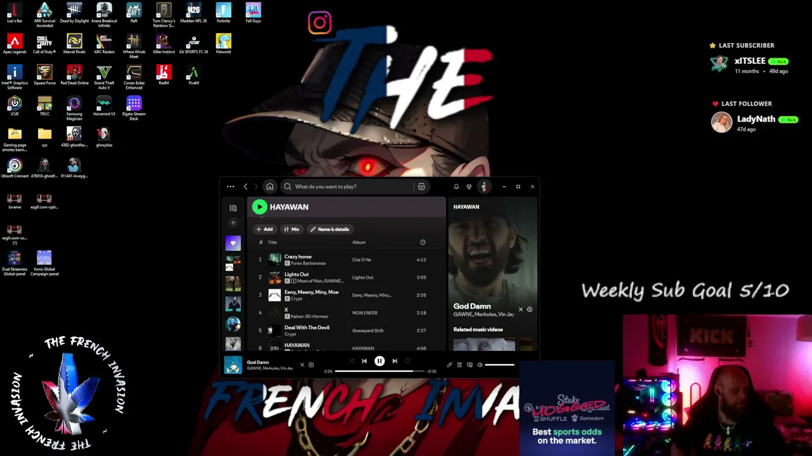812x456 pixels.
Task: Hide the song in the Now Playing panel
Action: [521, 310]
